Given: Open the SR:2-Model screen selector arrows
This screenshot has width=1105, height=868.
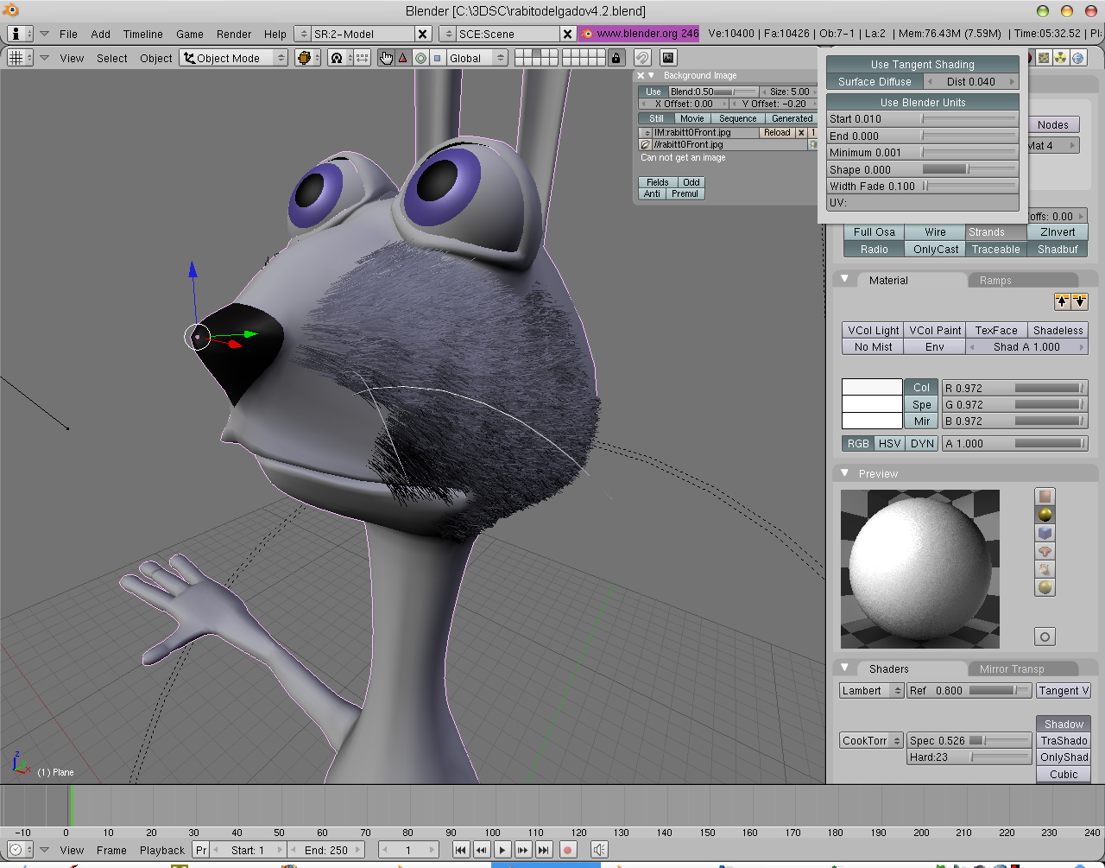Looking at the screenshot, I should pos(302,34).
